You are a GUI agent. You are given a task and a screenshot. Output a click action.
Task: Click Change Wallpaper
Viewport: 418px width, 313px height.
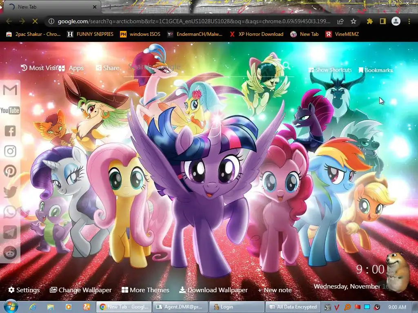coord(81,290)
